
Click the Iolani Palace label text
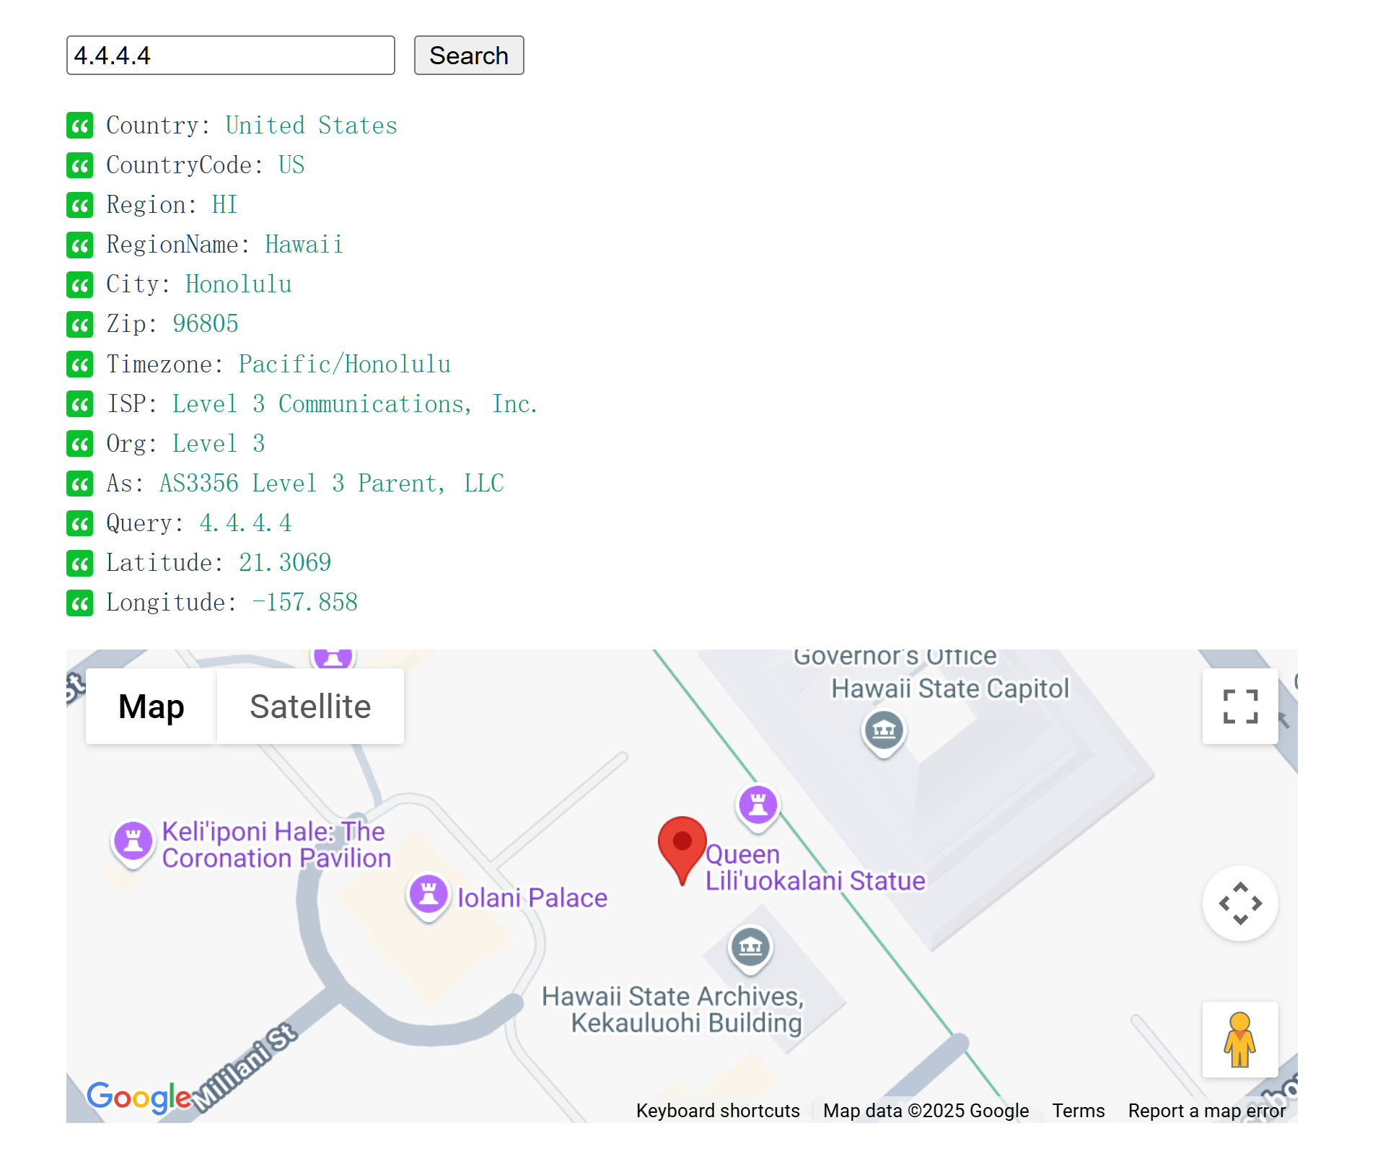point(532,898)
